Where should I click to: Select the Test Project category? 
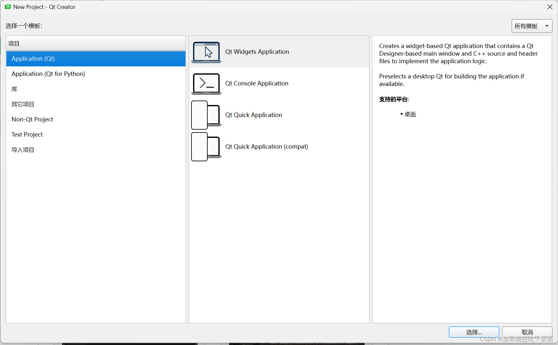(96, 135)
